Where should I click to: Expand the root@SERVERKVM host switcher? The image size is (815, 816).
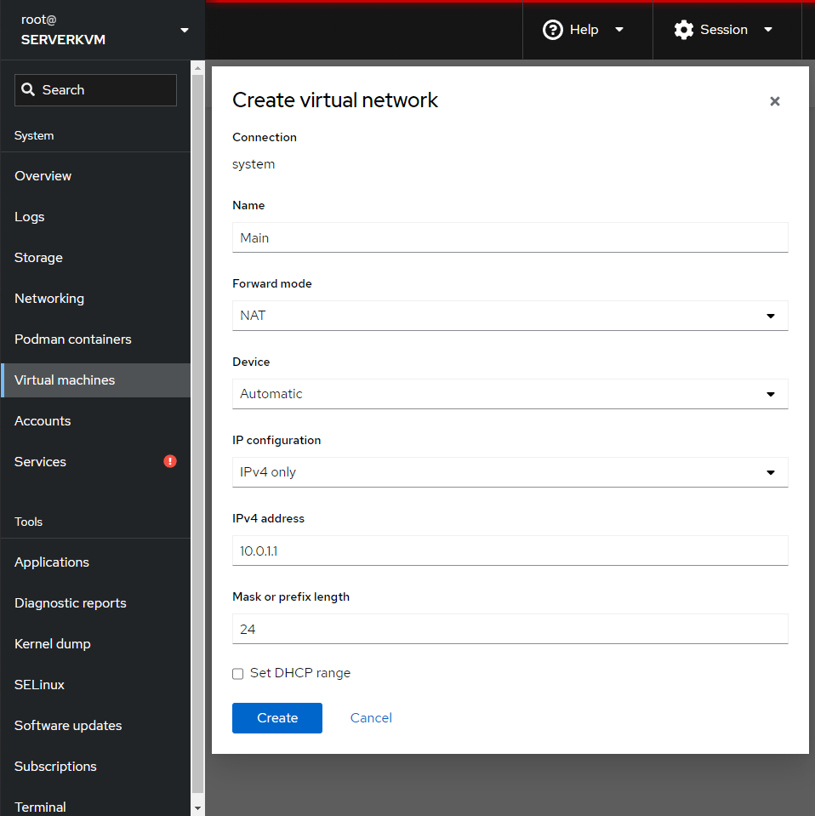[185, 31]
